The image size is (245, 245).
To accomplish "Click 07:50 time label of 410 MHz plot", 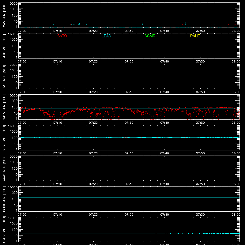I will tap(200, 62).
